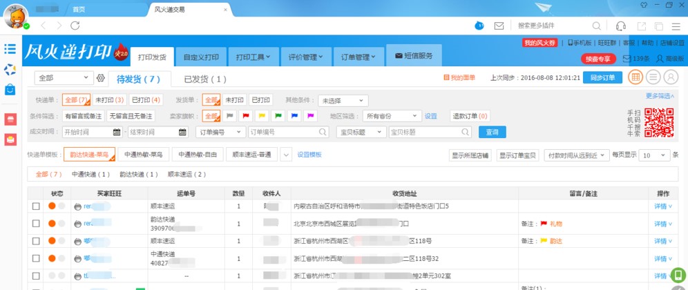Open the list menu icon in left sidebar
The height and width of the screenshot is (290, 688).
(x=10, y=49)
